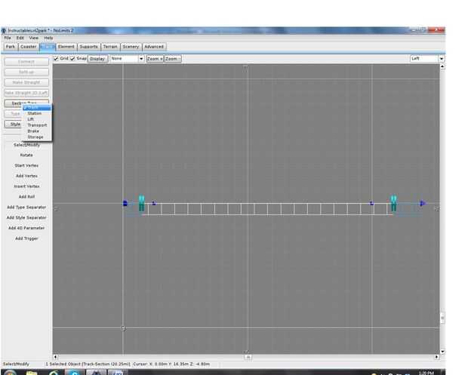Viewport: 468px width, 375px height.
Task: Click the Zoom + button
Action: tap(155, 59)
